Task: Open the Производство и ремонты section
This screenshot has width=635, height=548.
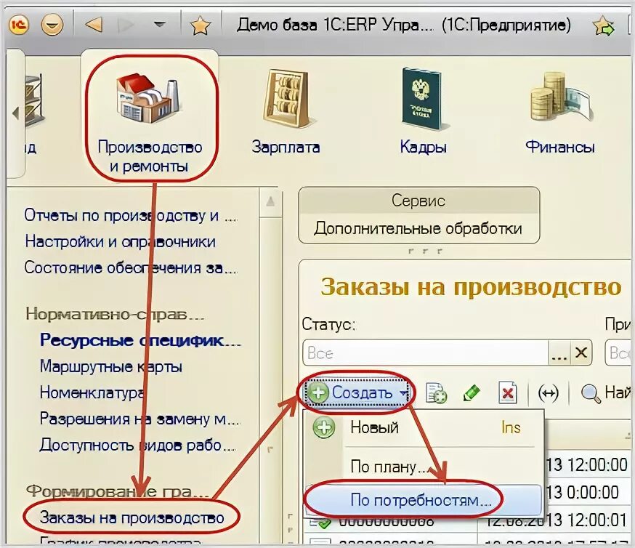Action: pyautogui.click(x=150, y=119)
